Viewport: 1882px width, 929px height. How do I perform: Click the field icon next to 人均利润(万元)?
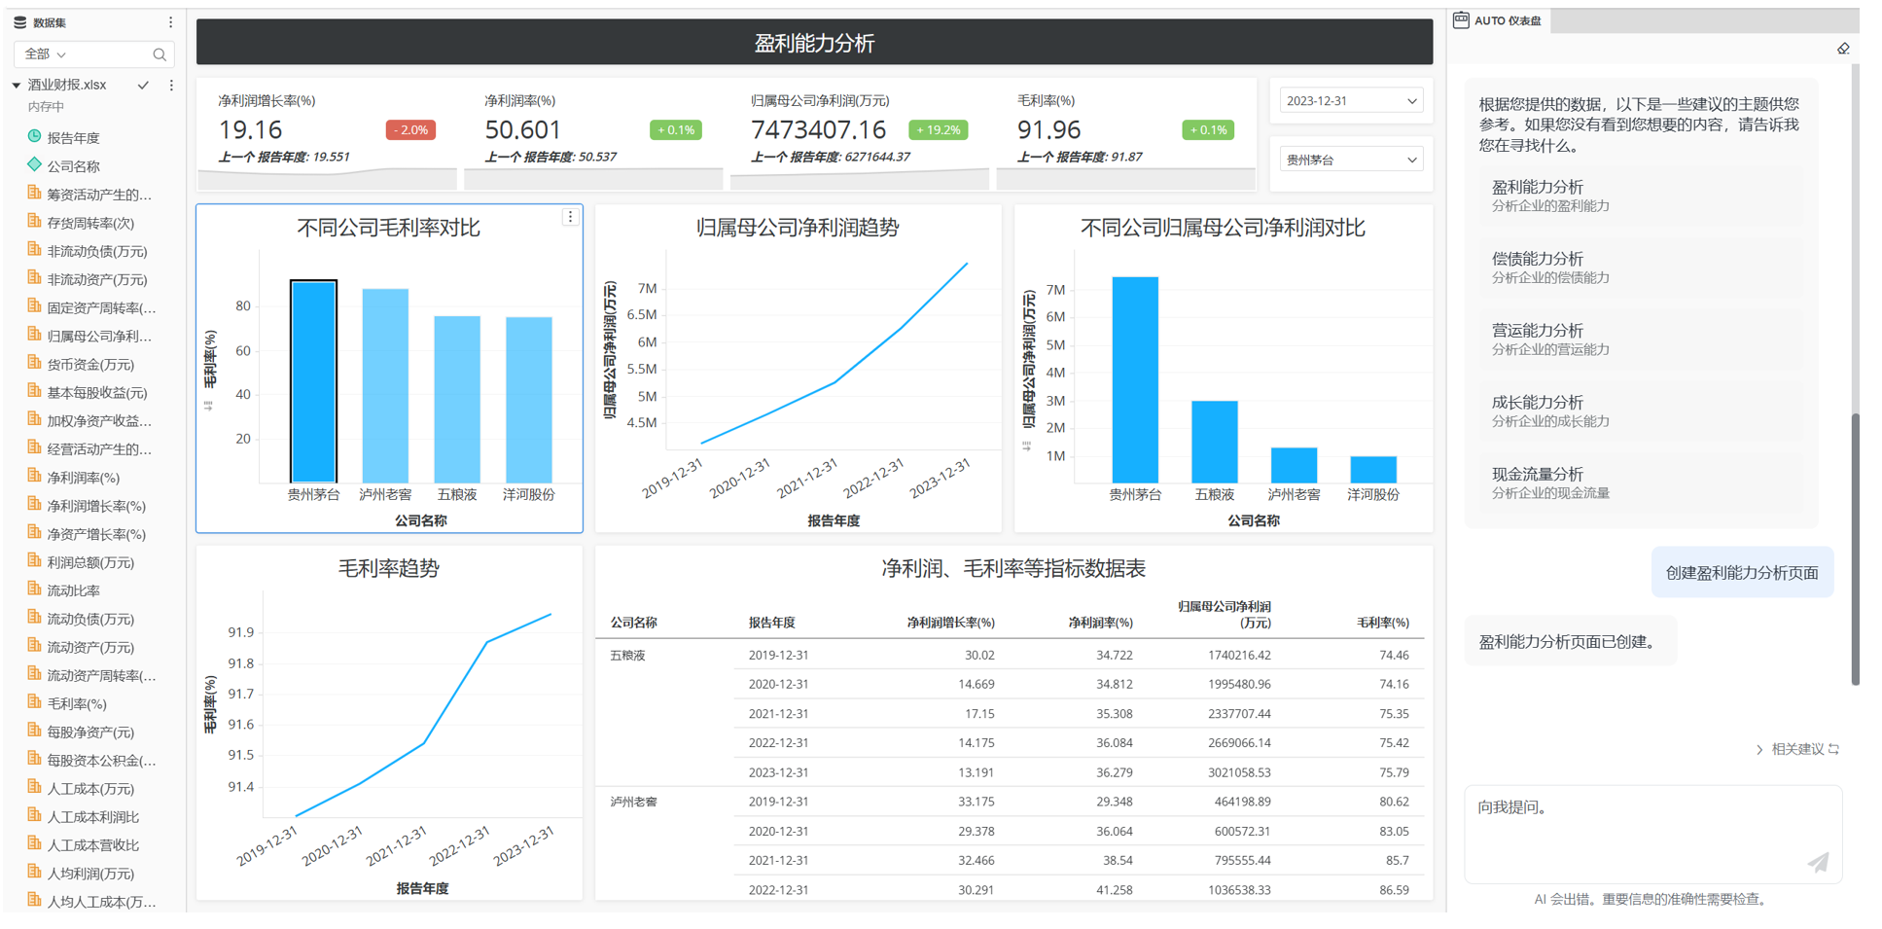click(34, 873)
